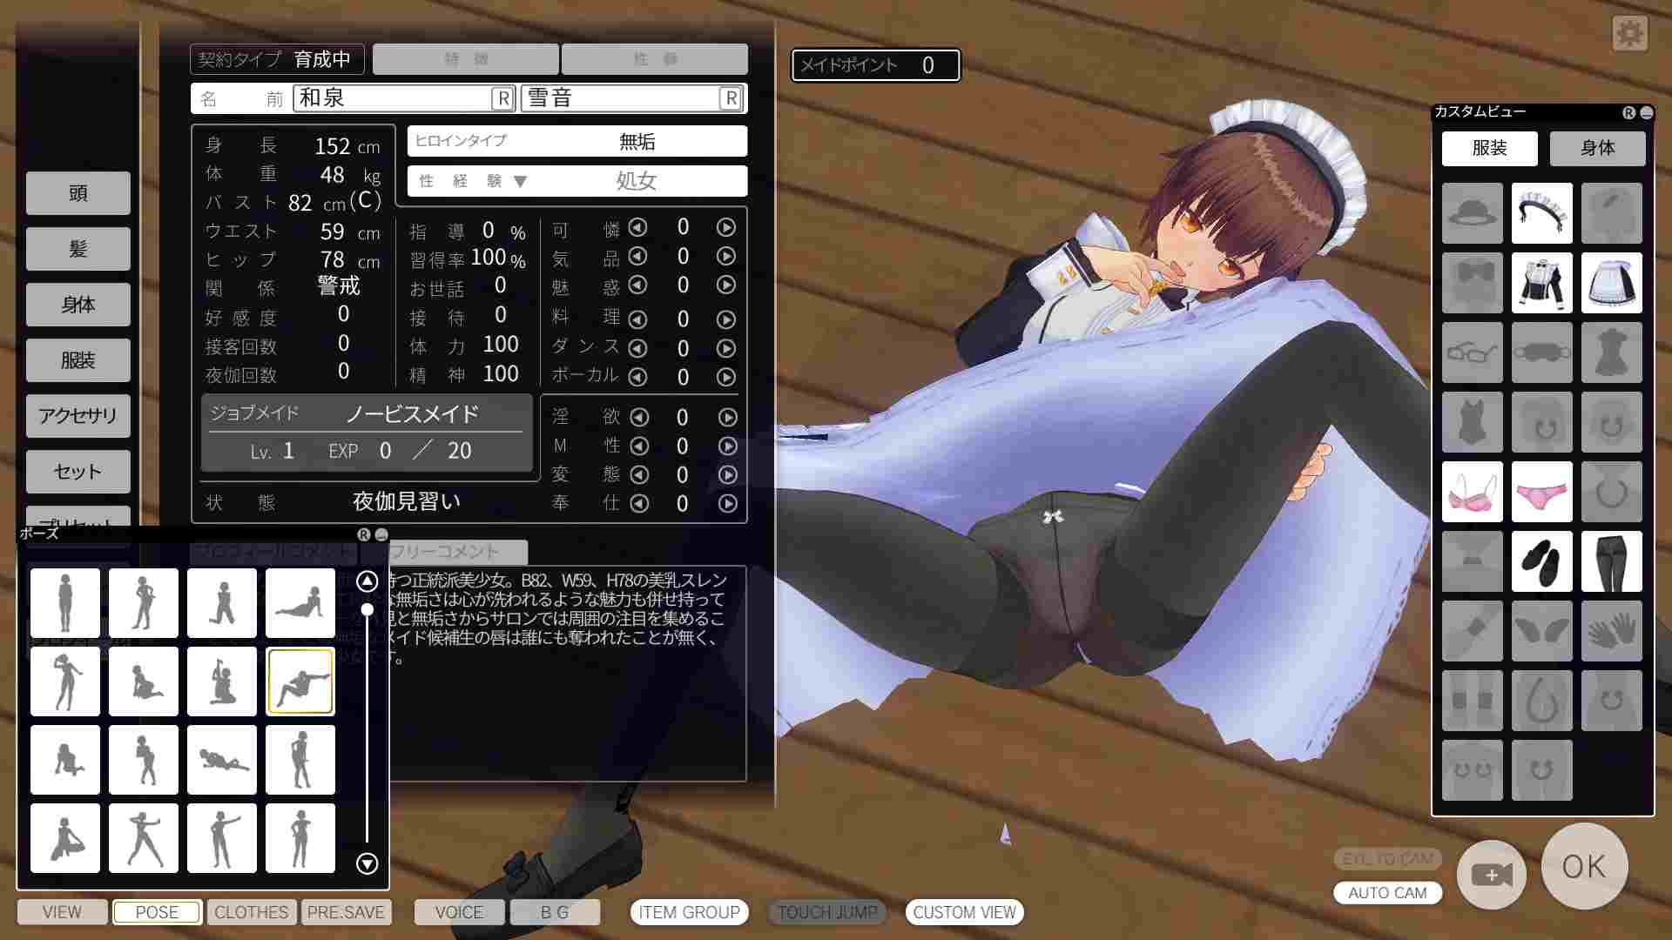Select the standing pose thumbnail

click(65, 602)
